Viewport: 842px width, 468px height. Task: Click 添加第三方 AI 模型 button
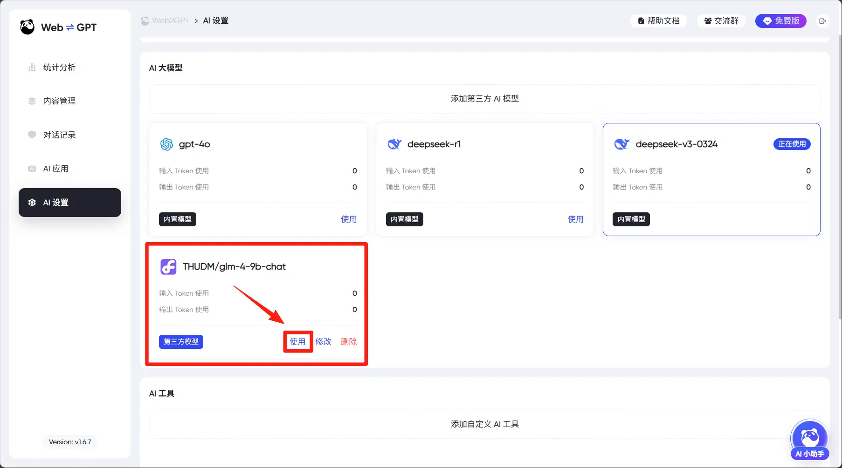point(484,99)
